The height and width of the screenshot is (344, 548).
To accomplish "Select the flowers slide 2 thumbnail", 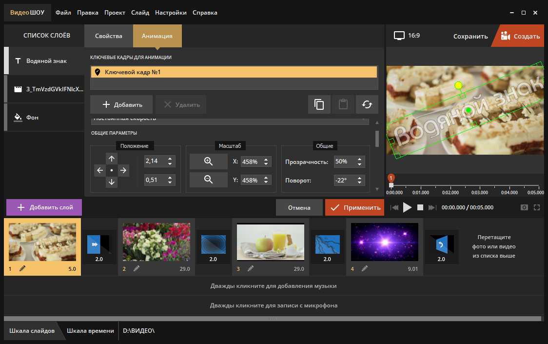I will 156,242.
